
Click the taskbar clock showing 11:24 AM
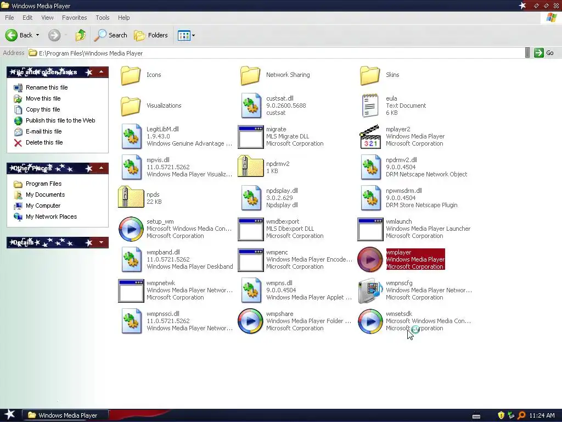click(542, 415)
